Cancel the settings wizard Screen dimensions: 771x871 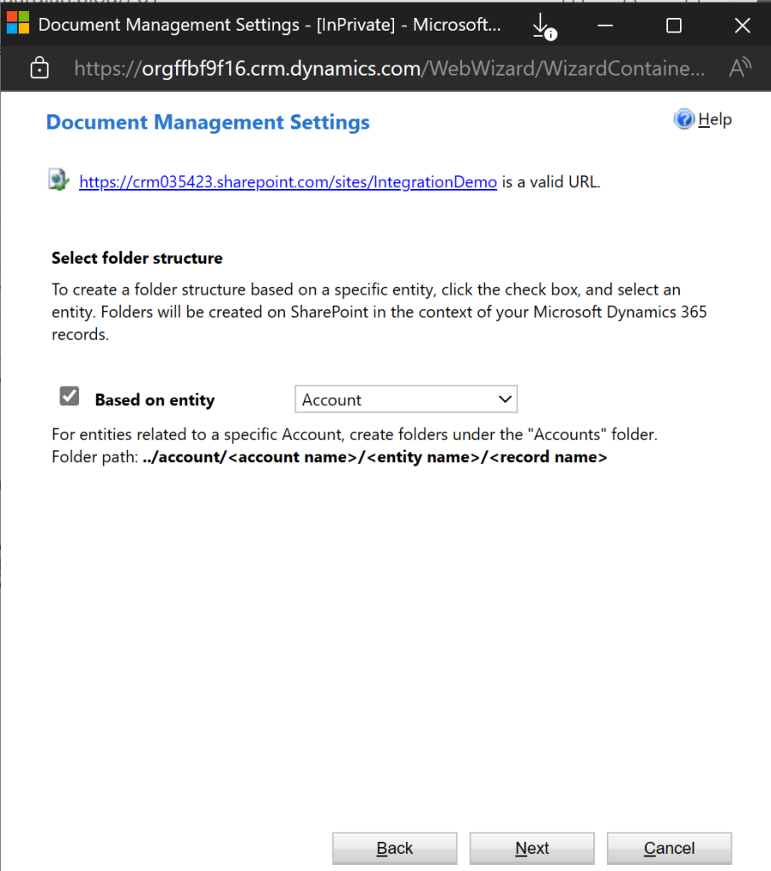[x=669, y=848]
